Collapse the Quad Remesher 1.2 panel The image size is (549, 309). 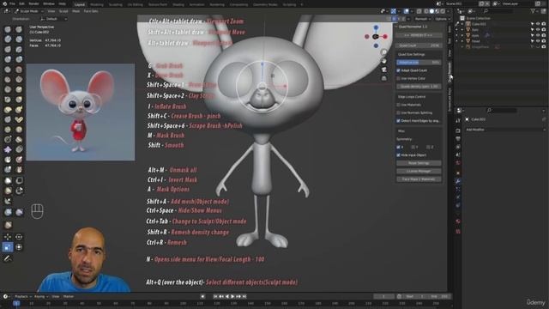tap(396, 27)
